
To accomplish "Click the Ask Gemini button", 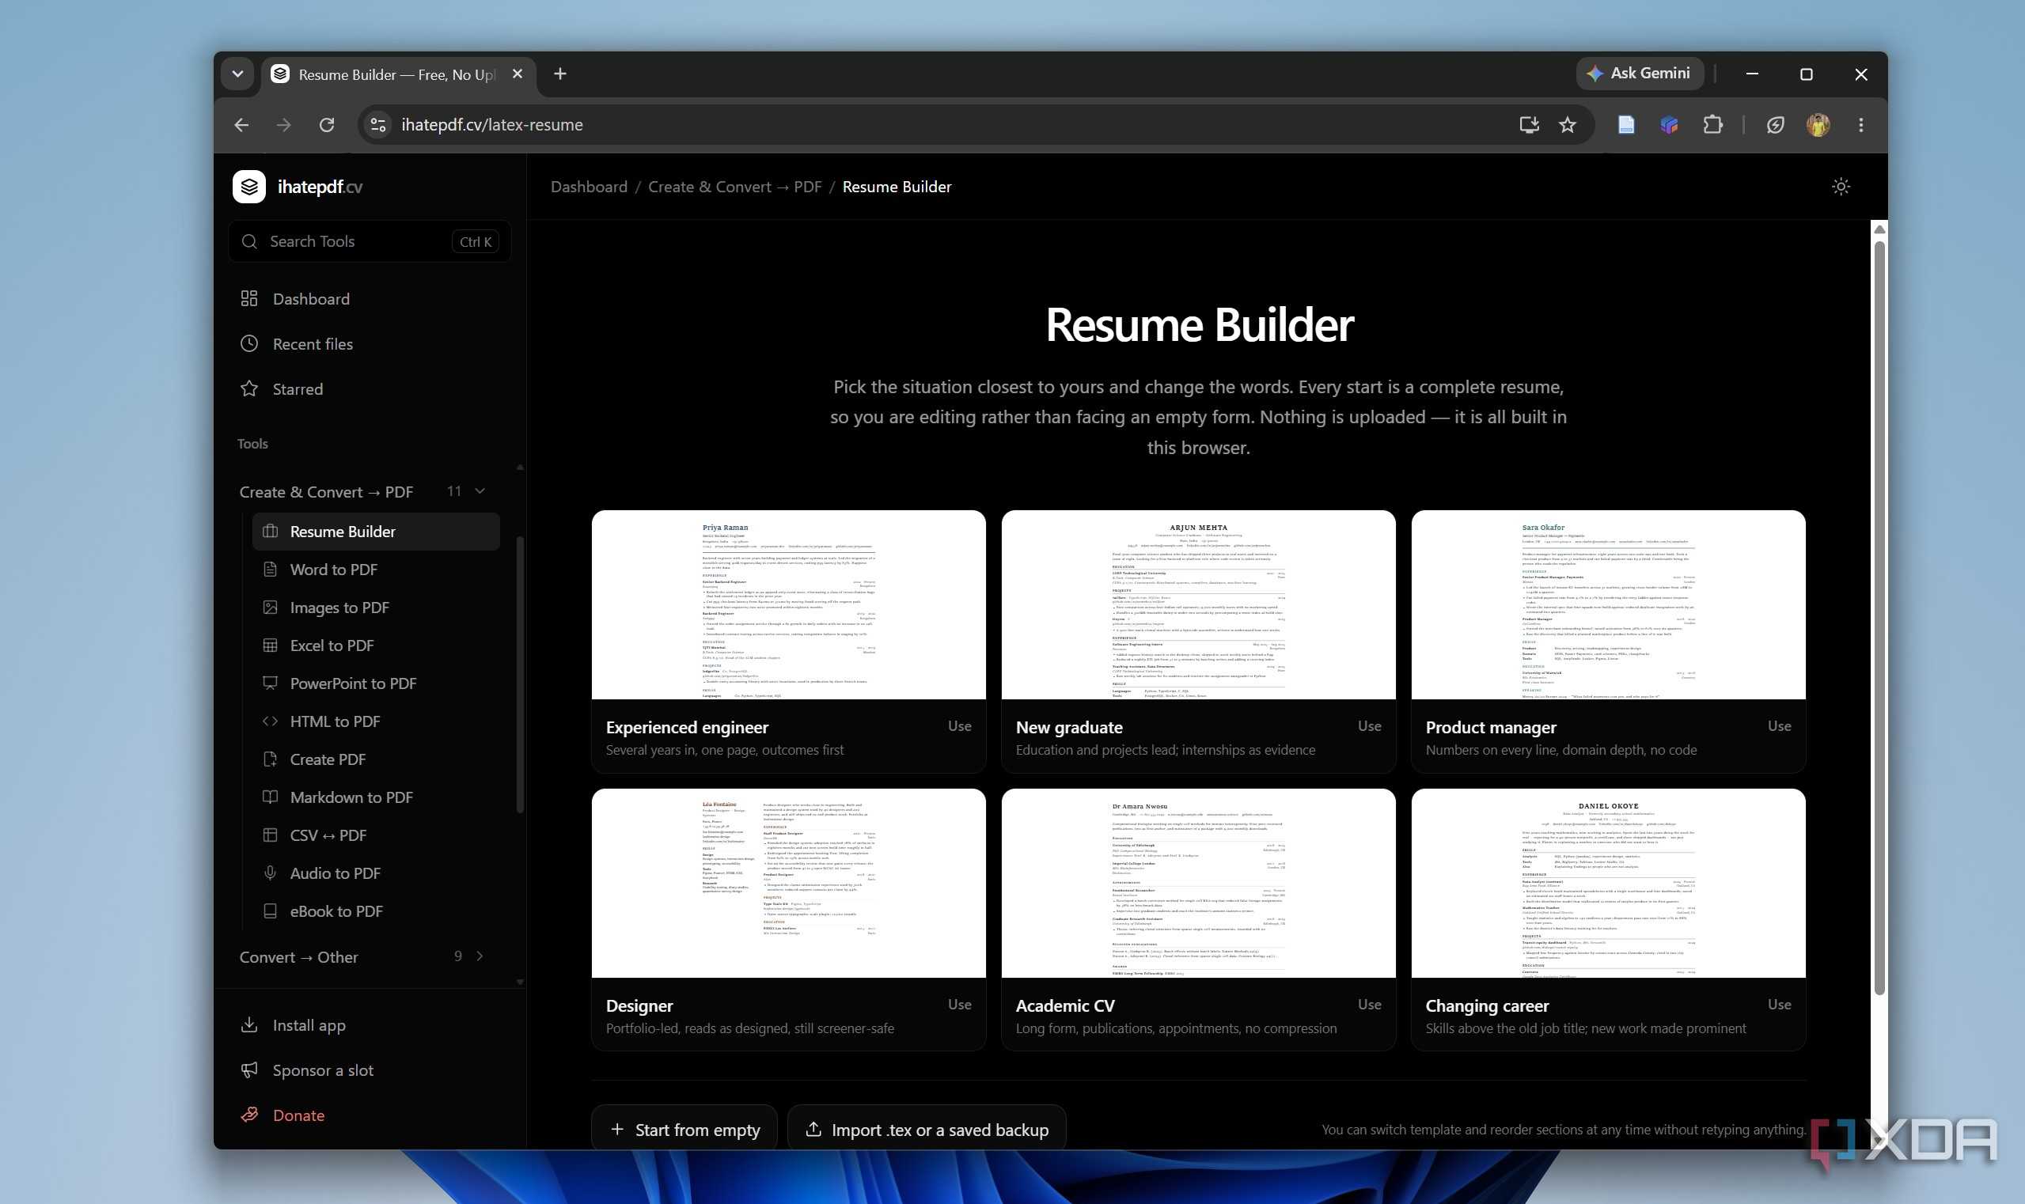I will pyautogui.click(x=1640, y=74).
